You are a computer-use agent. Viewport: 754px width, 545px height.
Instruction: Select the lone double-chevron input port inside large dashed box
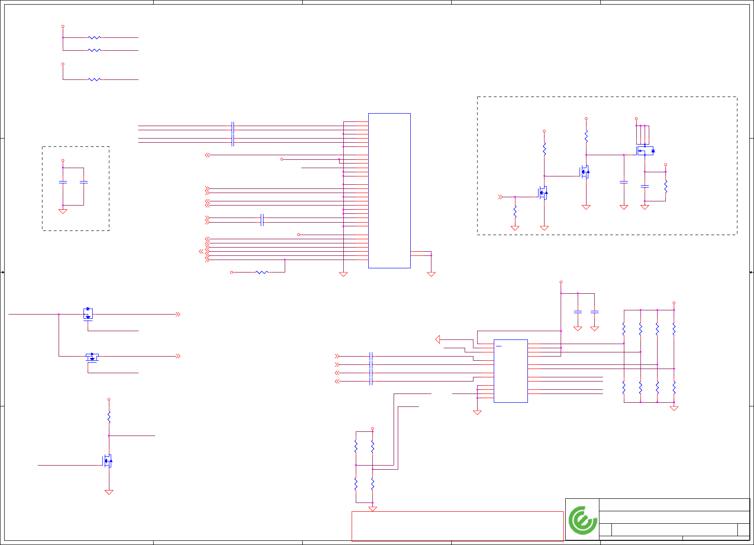pyautogui.click(x=500, y=197)
